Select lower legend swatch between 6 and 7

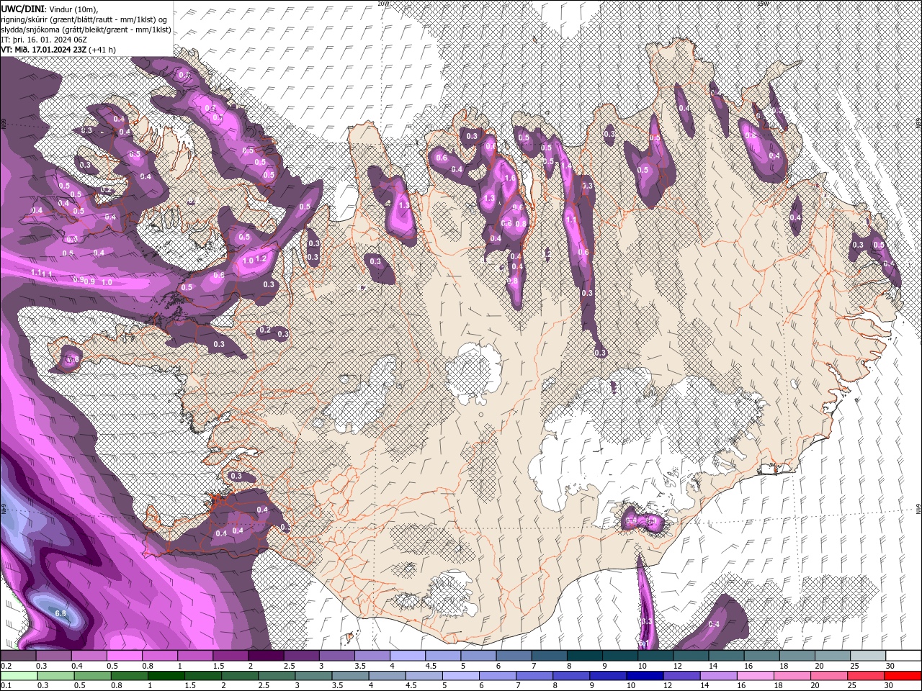click(498, 676)
